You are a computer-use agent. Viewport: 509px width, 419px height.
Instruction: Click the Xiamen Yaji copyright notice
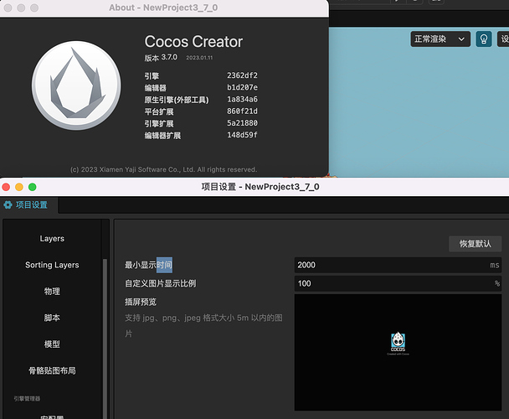[x=163, y=169]
